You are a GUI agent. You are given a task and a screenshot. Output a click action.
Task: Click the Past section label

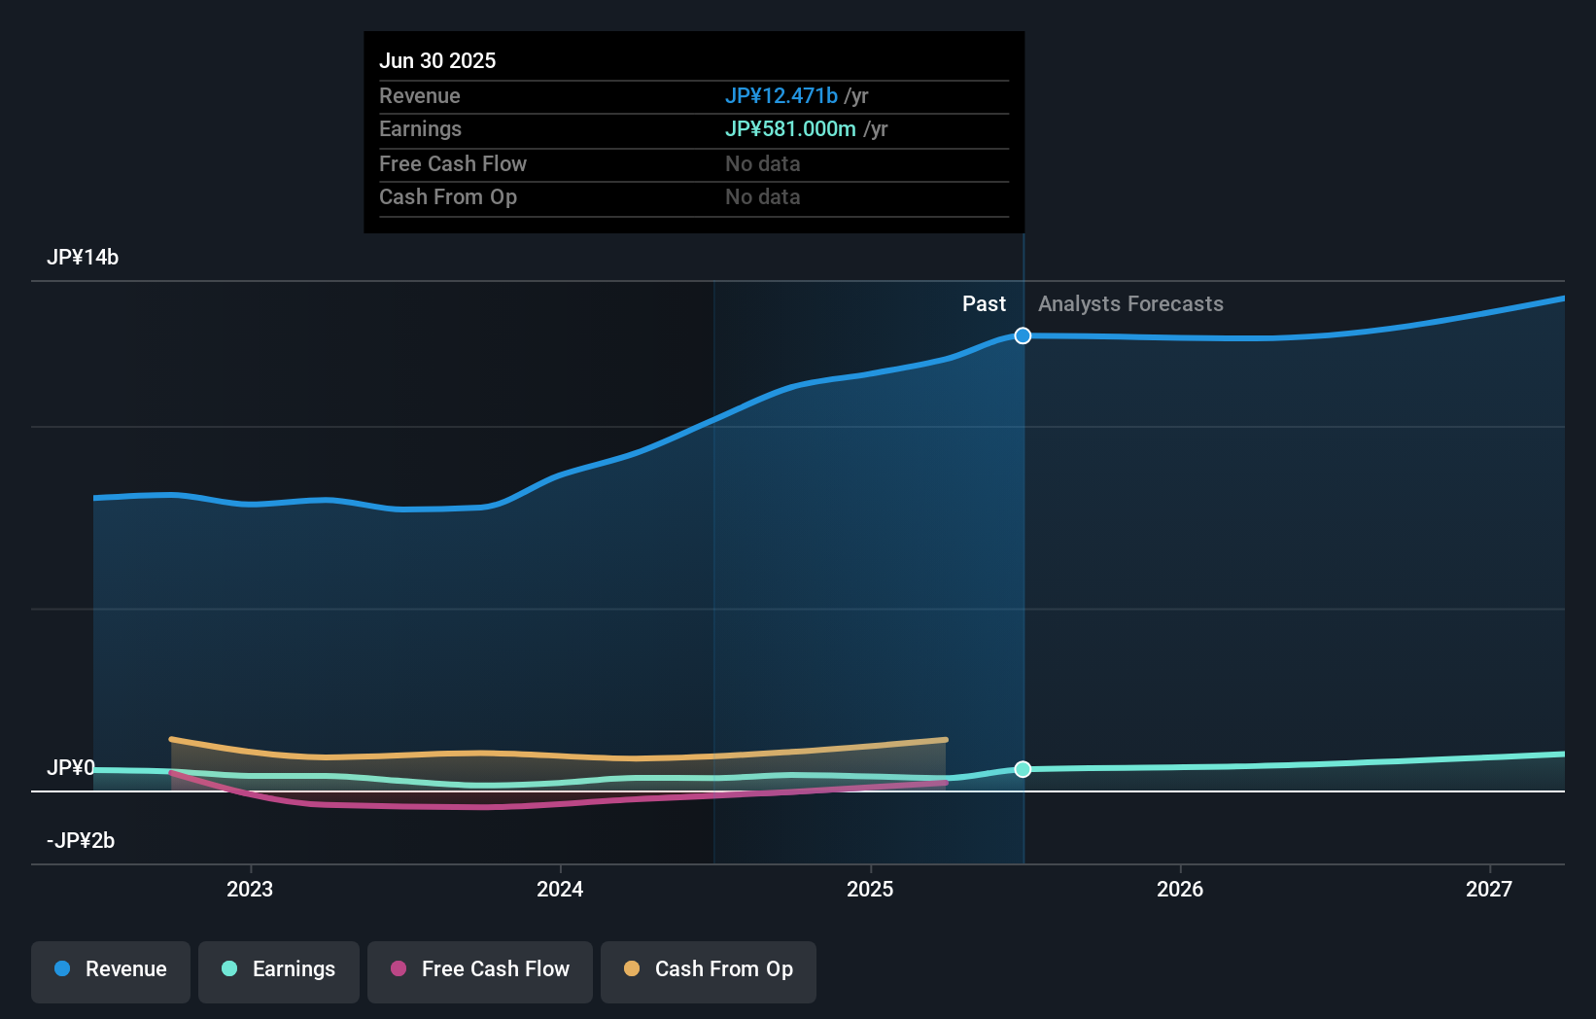coord(984,303)
